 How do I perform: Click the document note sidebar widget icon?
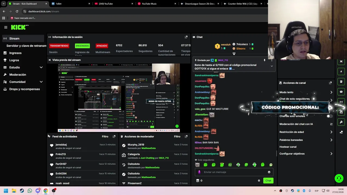(x=341, y=82)
